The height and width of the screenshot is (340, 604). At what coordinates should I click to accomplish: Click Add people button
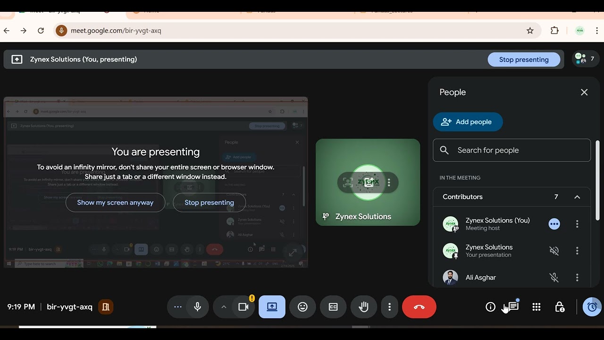coord(468,122)
